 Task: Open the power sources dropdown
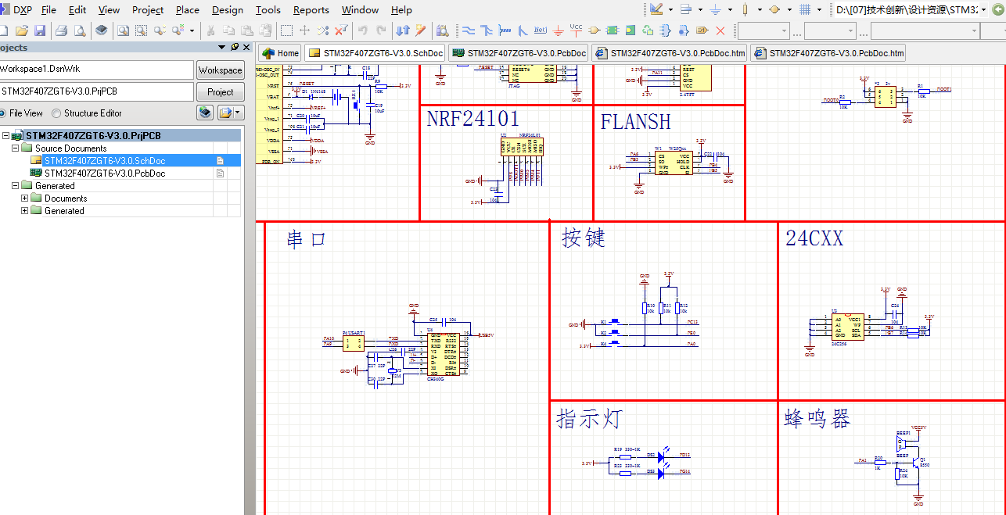[730, 9]
